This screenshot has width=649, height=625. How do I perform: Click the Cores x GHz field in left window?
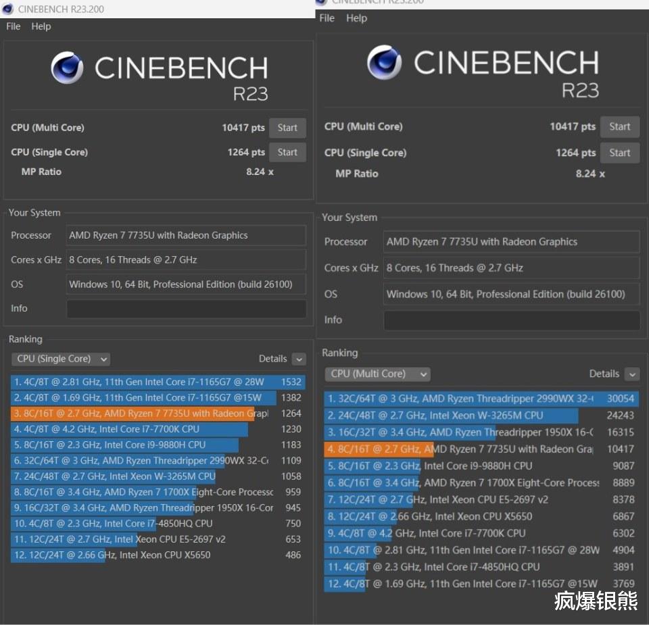(x=186, y=259)
